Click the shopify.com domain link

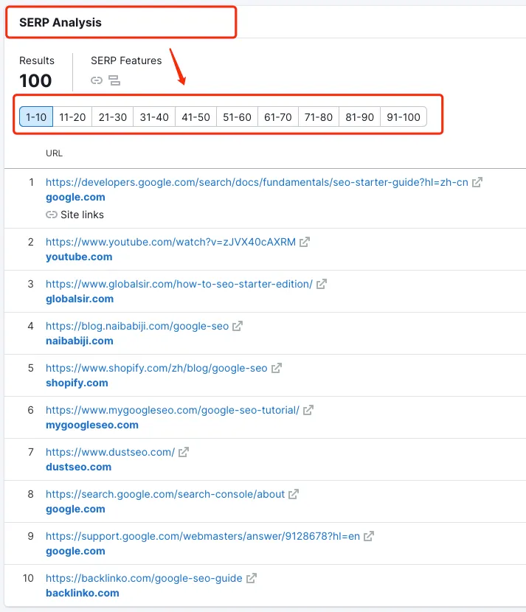coord(77,383)
